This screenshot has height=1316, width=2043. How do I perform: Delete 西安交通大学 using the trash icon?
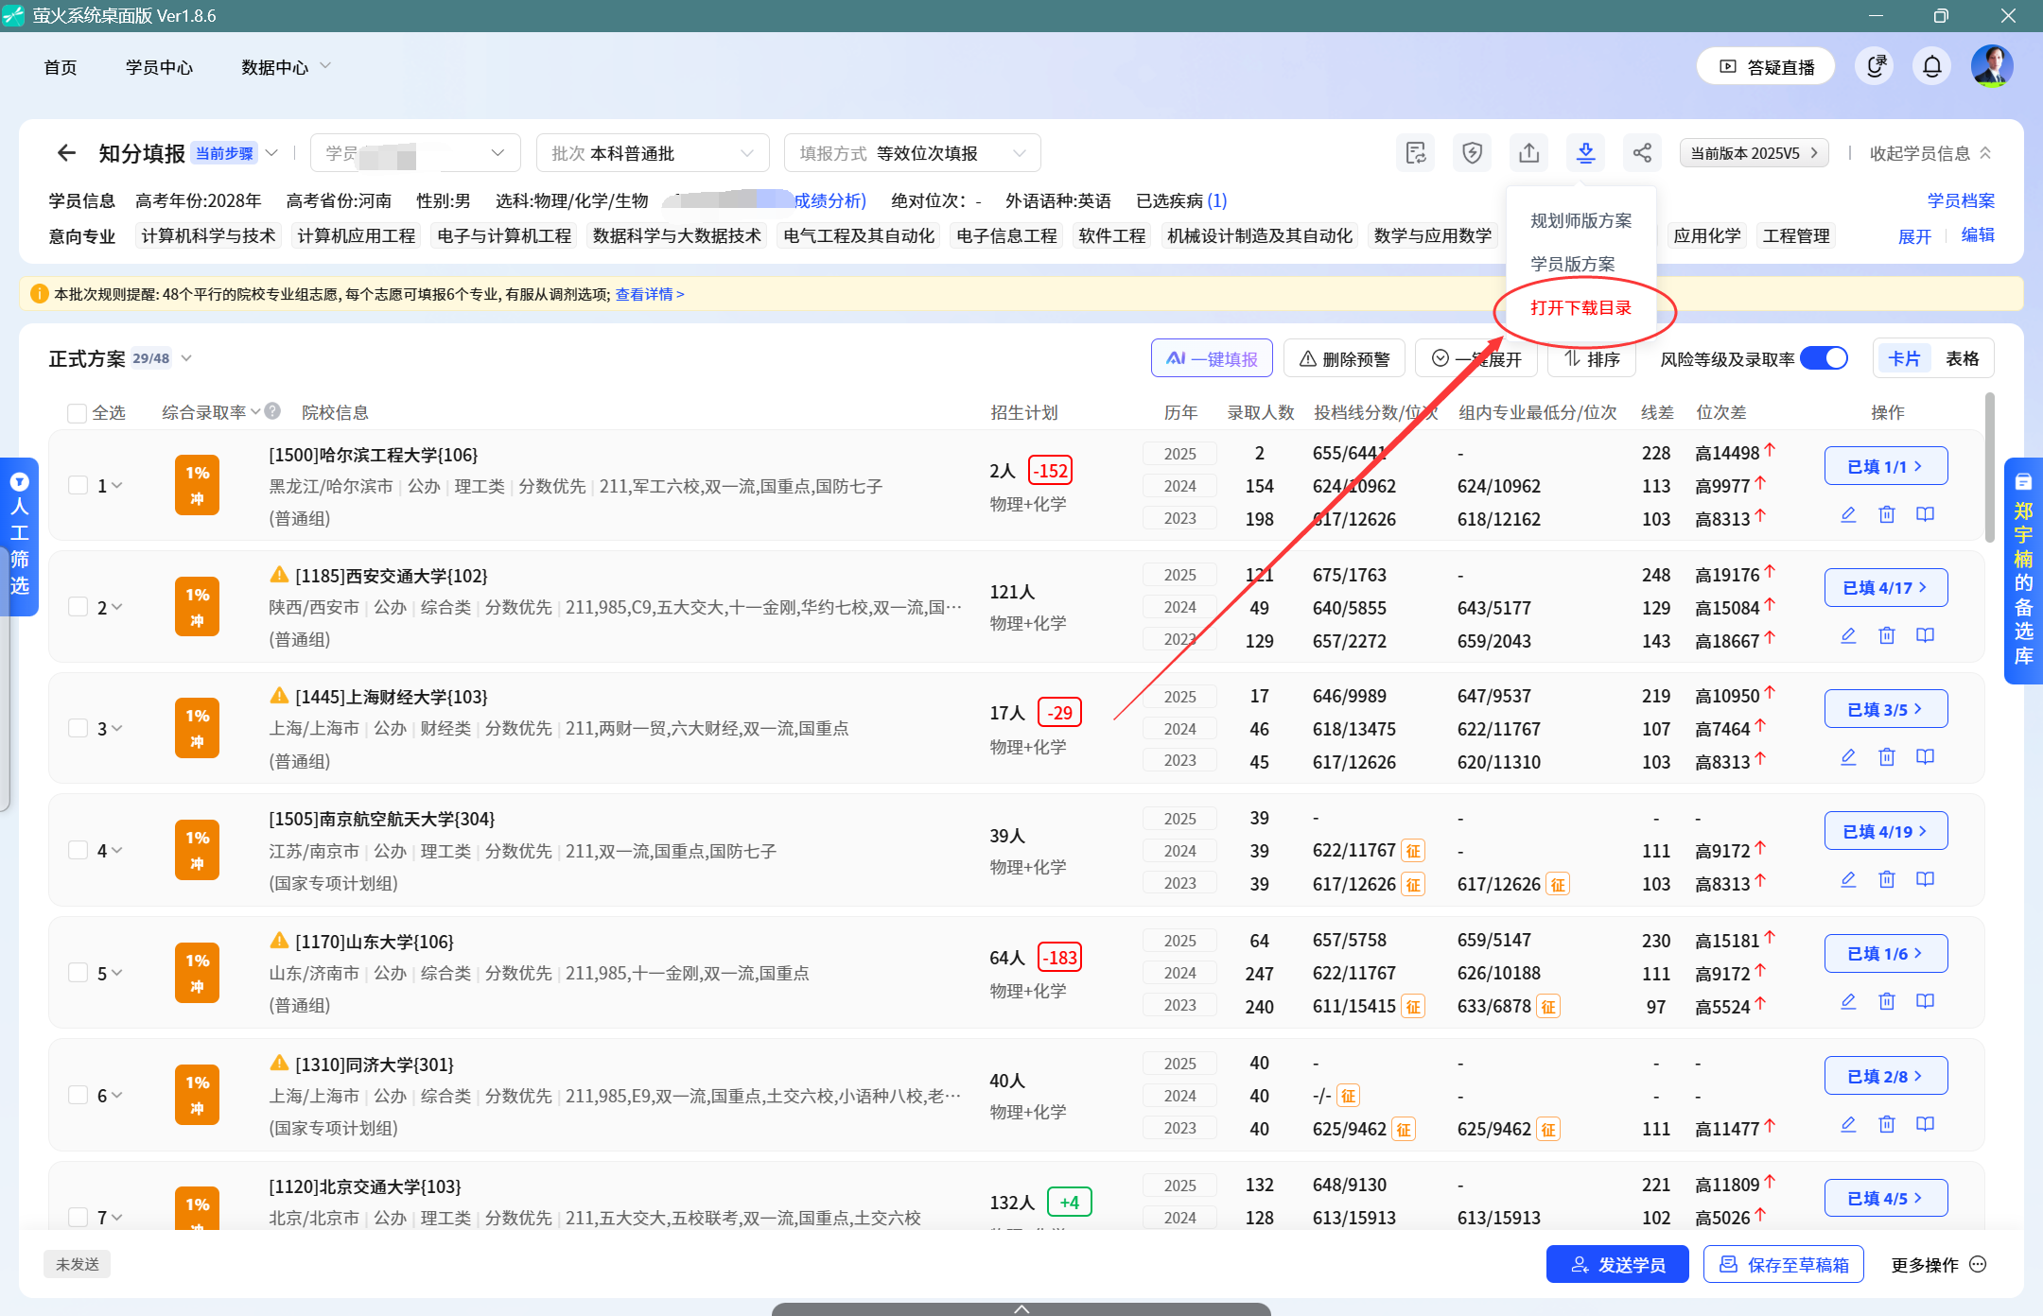[1887, 635]
